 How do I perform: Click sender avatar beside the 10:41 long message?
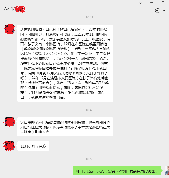[x=10, y=29]
